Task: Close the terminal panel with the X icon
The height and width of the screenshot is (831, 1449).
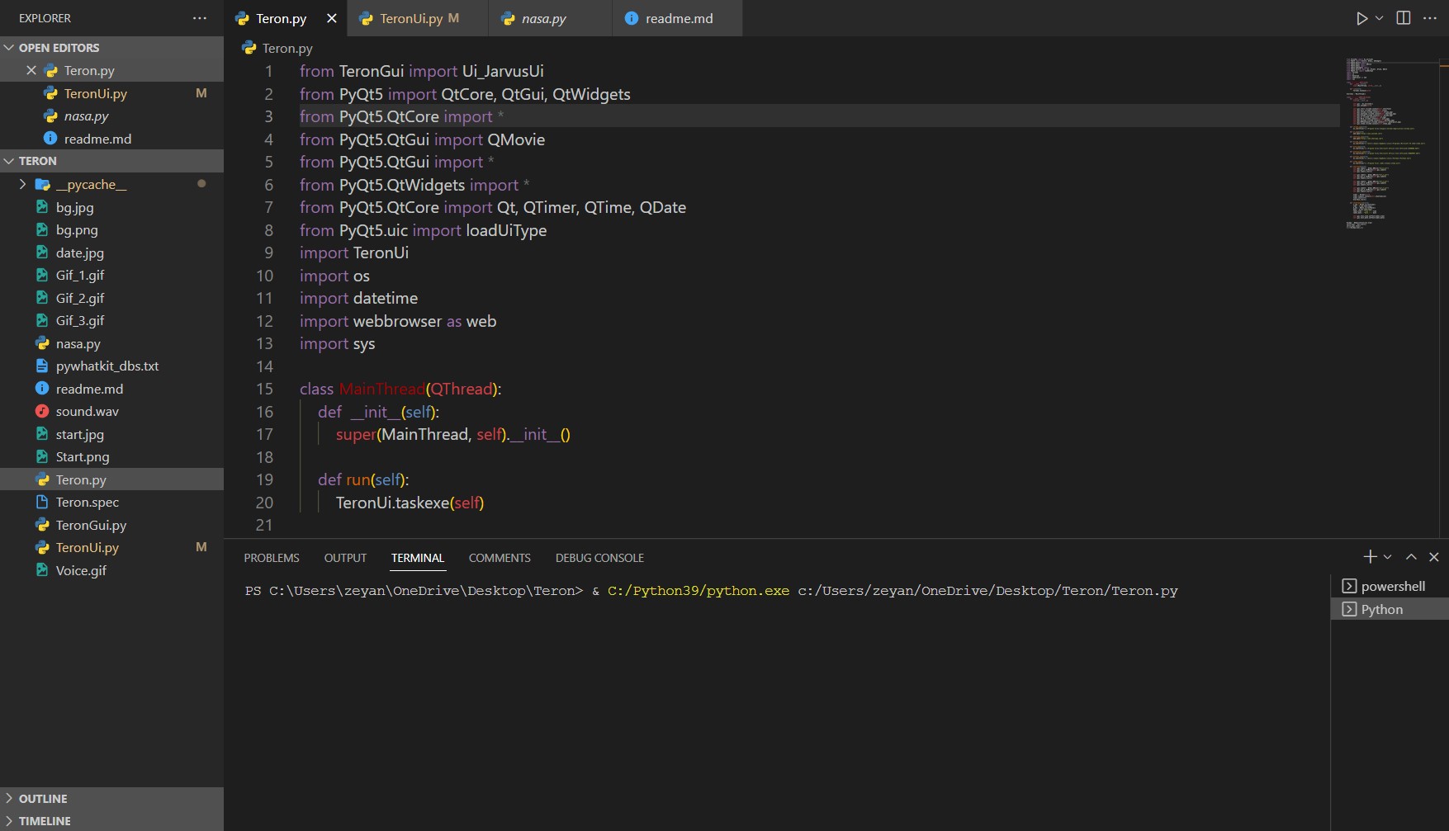Action: 1434,557
